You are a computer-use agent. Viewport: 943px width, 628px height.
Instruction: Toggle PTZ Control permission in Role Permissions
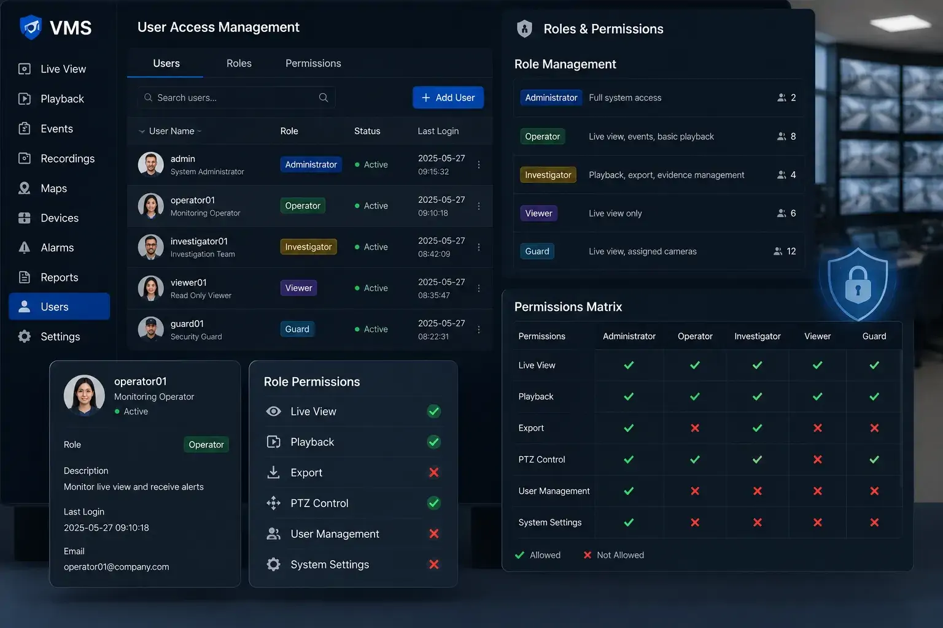[434, 503]
